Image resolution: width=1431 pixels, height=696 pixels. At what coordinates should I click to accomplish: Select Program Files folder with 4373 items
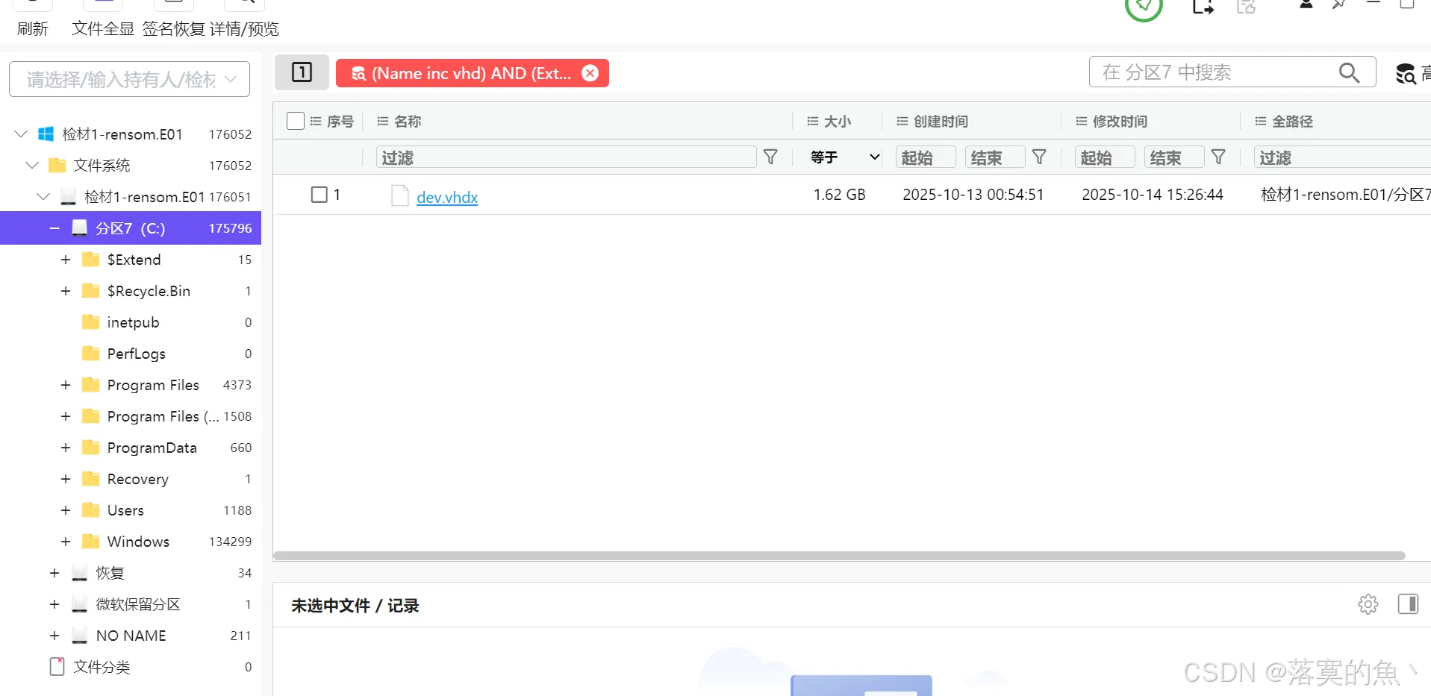153,384
